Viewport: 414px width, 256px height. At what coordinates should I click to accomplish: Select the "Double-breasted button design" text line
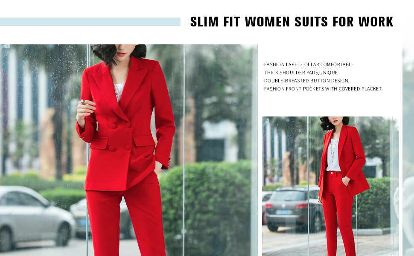click(x=306, y=81)
